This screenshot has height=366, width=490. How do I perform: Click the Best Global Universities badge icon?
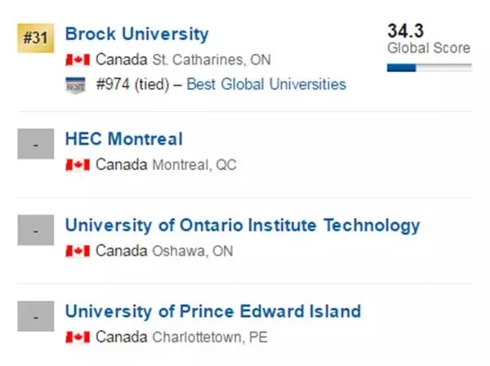click(75, 85)
